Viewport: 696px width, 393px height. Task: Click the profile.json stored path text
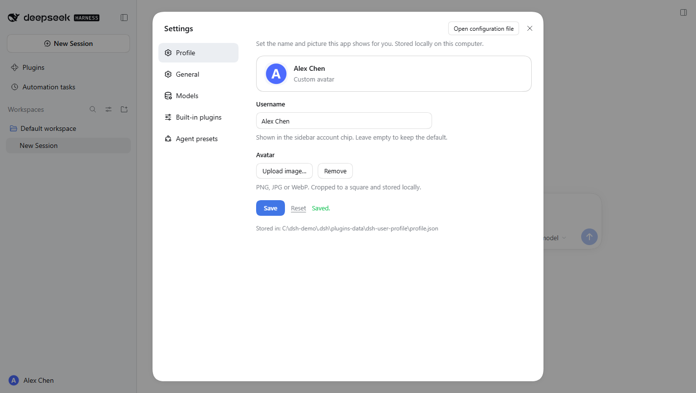click(347, 228)
